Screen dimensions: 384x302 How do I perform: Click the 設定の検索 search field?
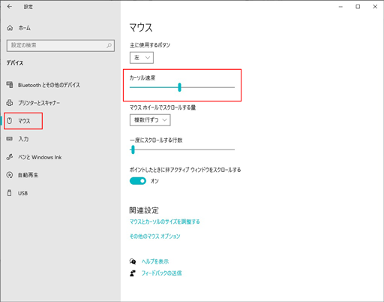click(61, 46)
